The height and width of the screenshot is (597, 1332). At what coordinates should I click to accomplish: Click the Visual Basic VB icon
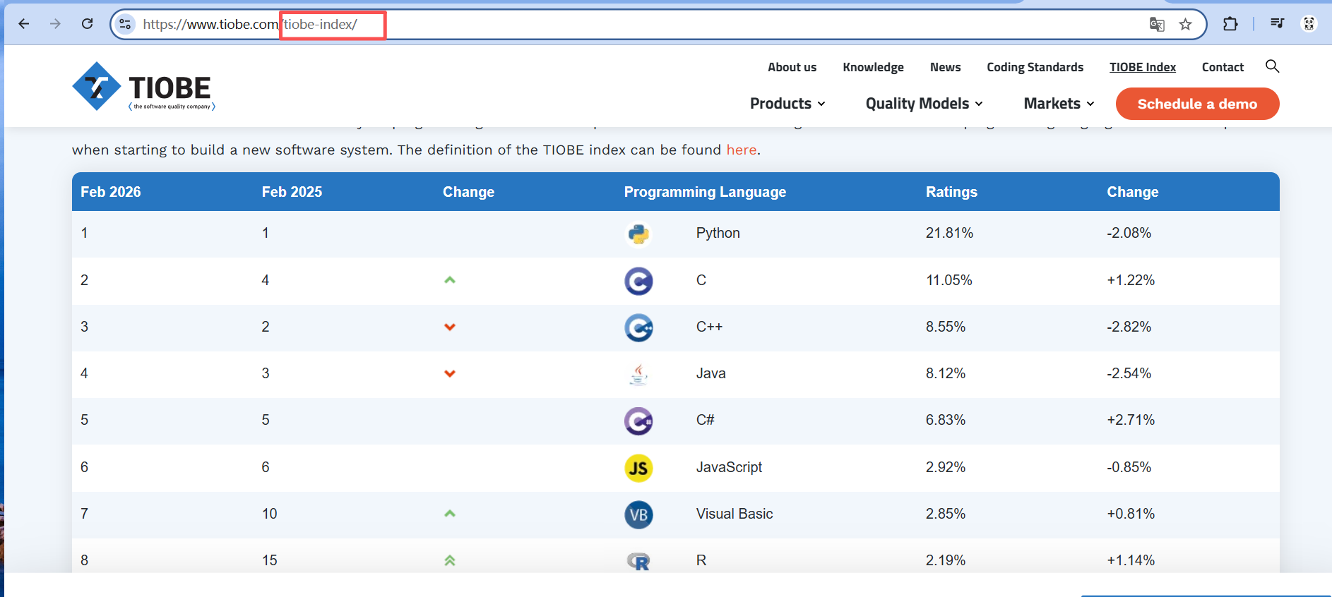(x=638, y=514)
